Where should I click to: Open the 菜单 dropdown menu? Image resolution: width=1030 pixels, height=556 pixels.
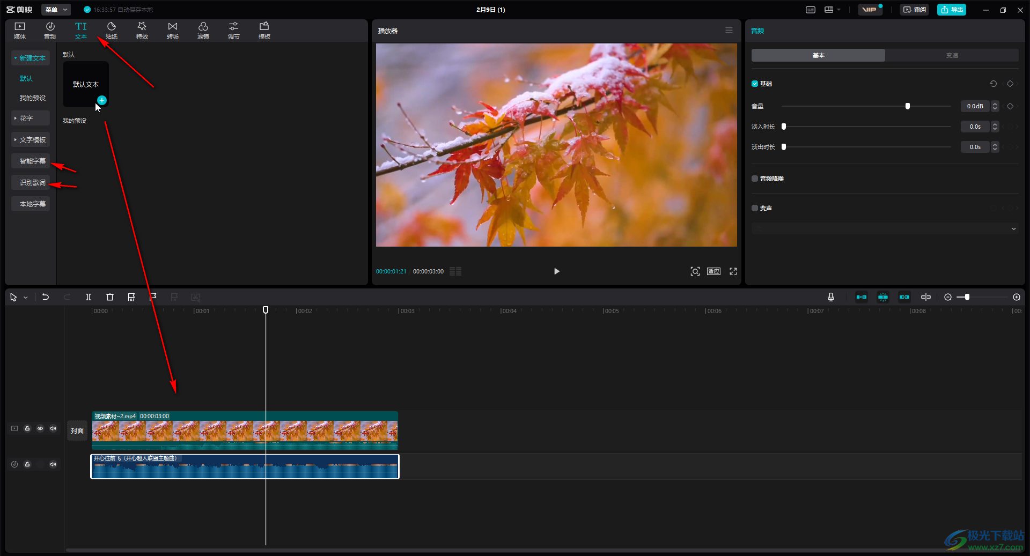click(x=56, y=10)
